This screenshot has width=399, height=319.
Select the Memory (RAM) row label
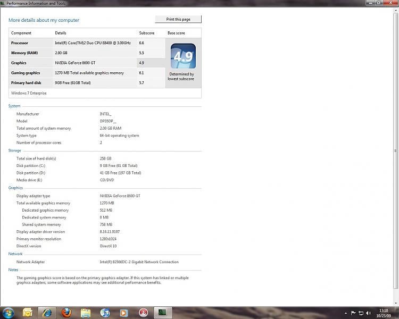(24, 53)
